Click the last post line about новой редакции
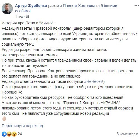 click(x=55, y=113)
